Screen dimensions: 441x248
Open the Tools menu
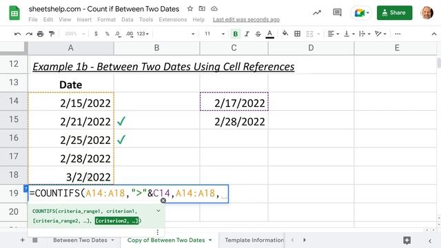146,19
